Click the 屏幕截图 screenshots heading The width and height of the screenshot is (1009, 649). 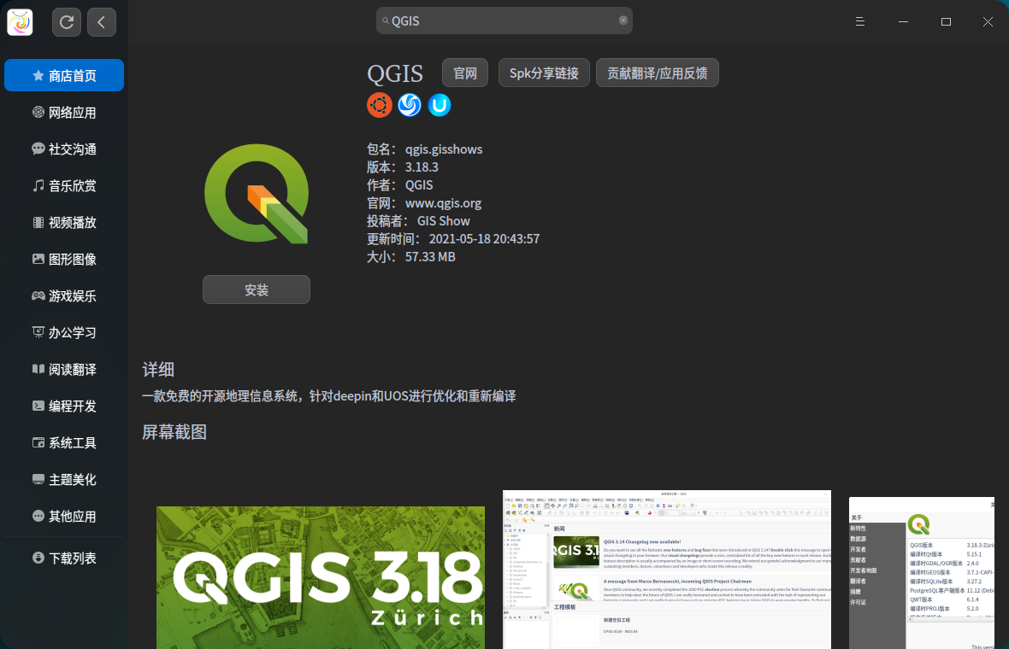174,432
